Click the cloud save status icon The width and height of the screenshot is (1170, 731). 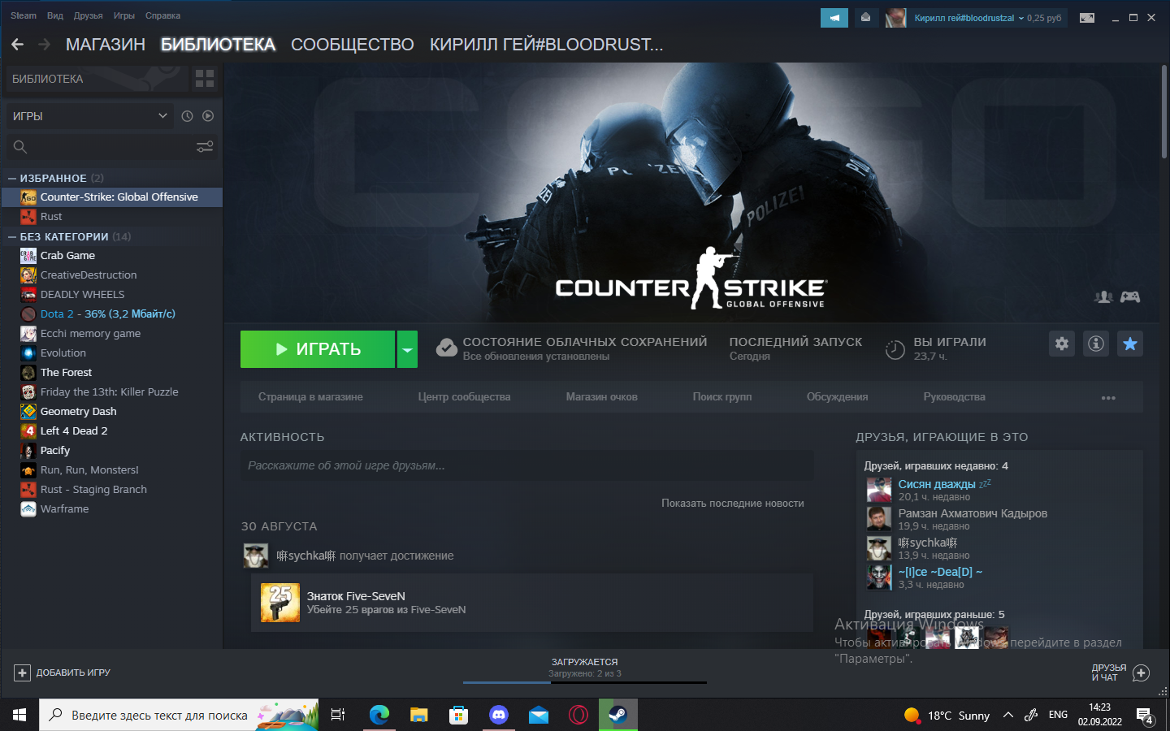coord(446,348)
